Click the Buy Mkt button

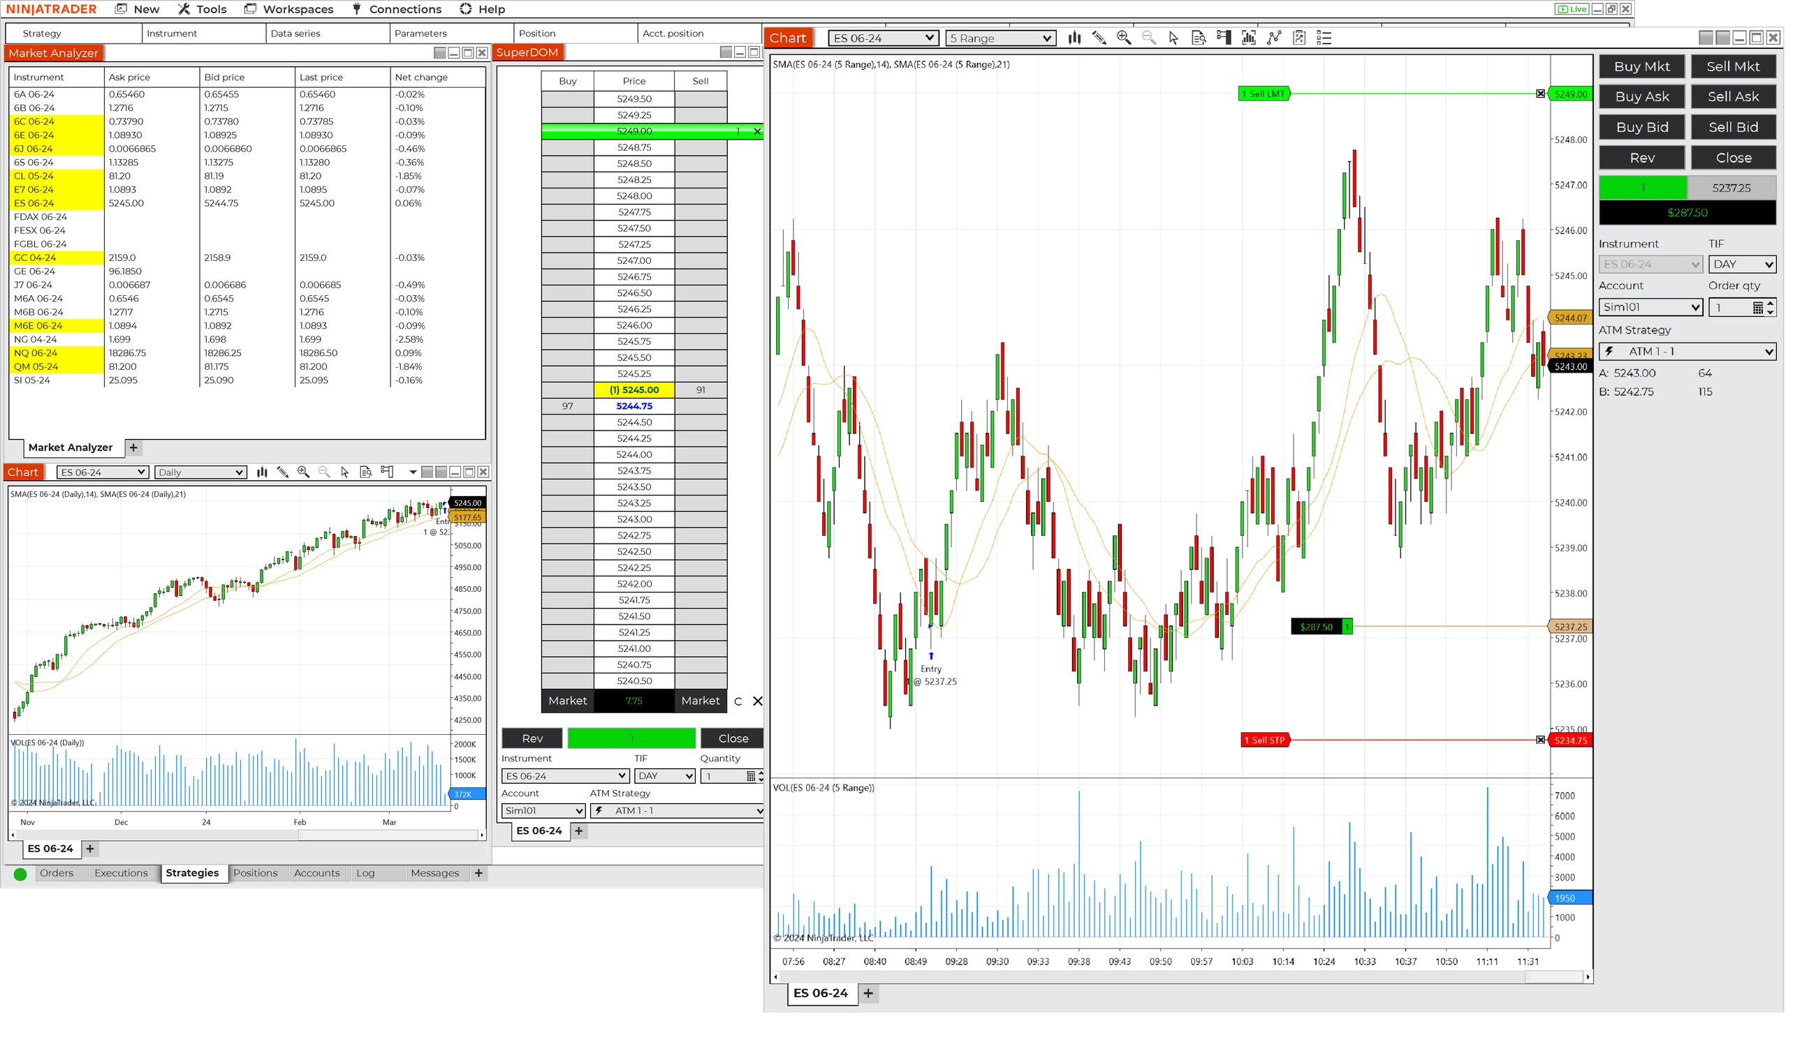(1641, 66)
